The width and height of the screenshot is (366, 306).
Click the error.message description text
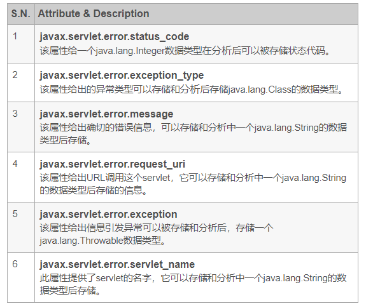click(194, 134)
